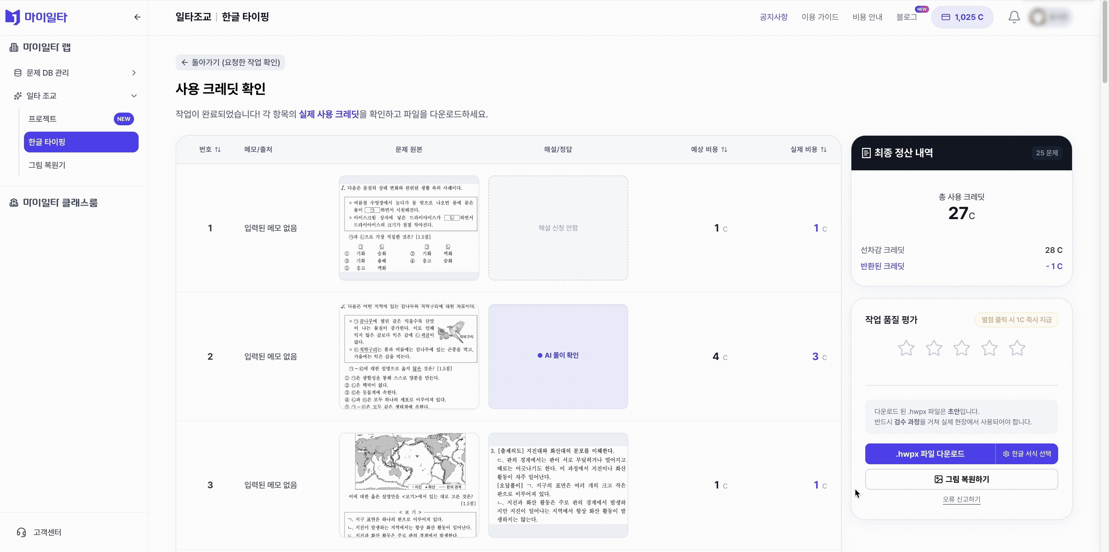Sort by 번호 column arrows
Image resolution: width=1109 pixels, height=552 pixels.
click(x=218, y=149)
